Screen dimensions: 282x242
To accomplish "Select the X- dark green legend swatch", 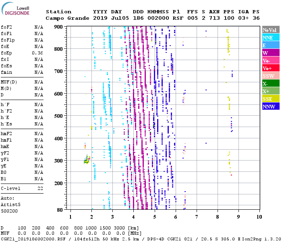I will tap(271, 83).
